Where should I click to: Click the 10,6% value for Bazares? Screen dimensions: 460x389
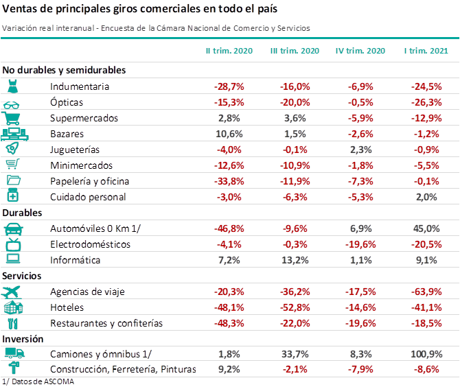click(229, 134)
